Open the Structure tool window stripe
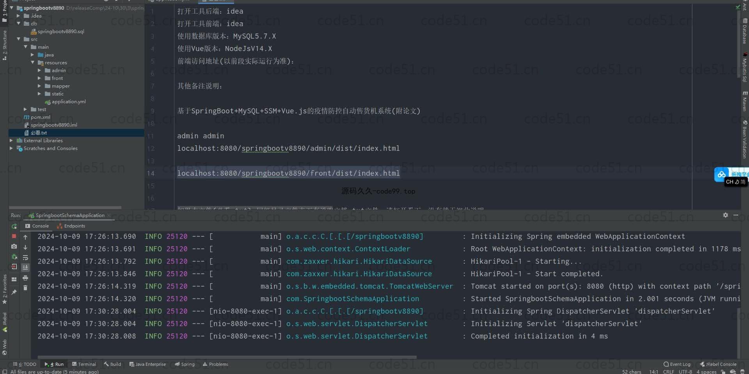This screenshot has height=374, width=749. tap(4, 45)
